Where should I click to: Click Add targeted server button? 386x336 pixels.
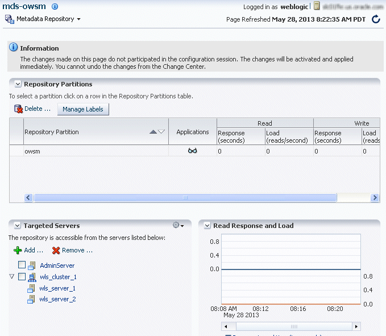[28, 250]
